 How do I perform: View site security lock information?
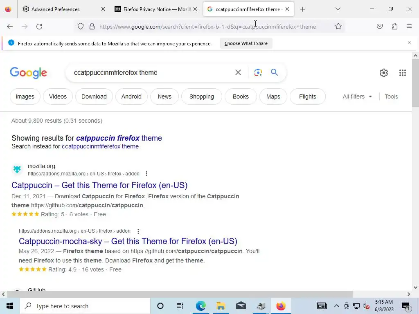[x=92, y=27]
